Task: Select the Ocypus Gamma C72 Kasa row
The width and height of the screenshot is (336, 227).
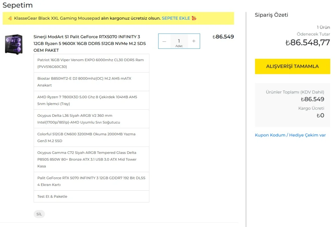Action: (91, 160)
